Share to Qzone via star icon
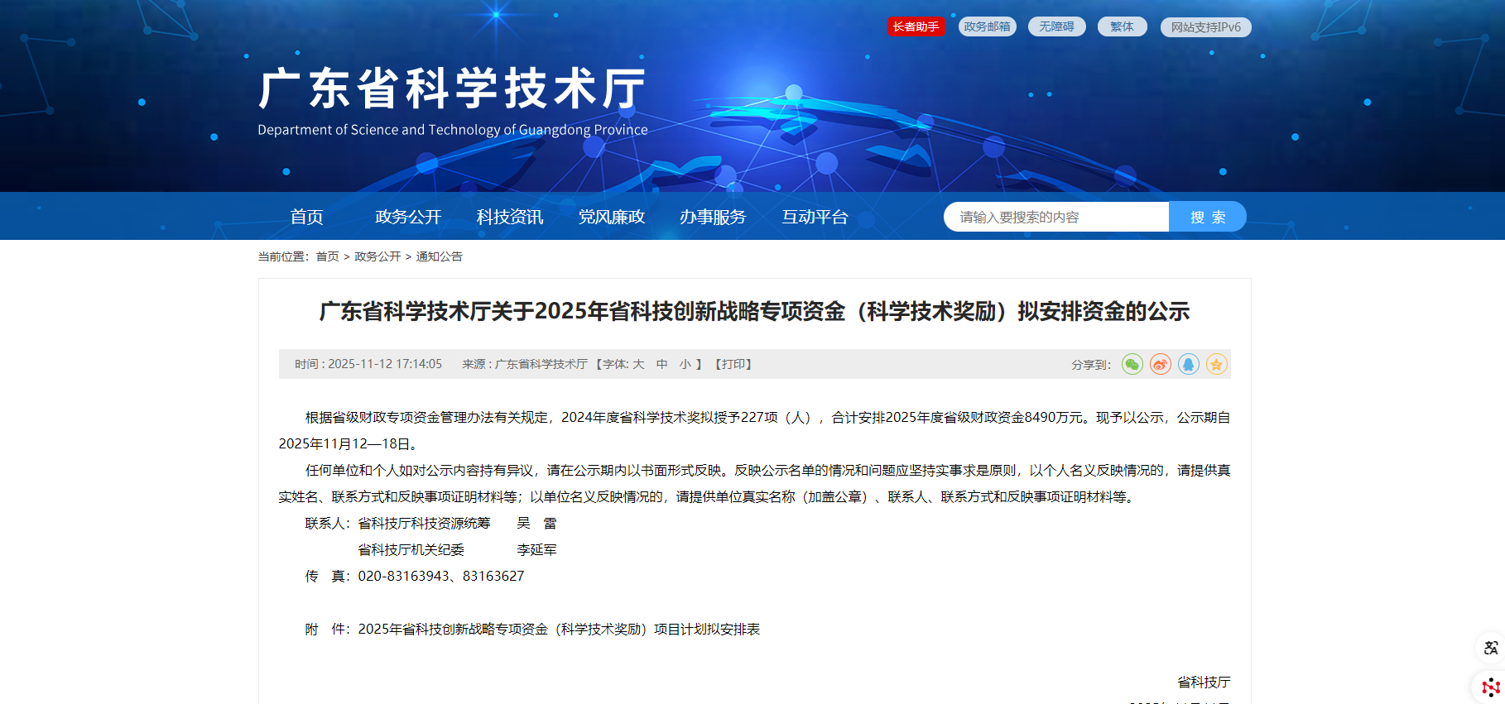The width and height of the screenshot is (1505, 704). 1216,364
